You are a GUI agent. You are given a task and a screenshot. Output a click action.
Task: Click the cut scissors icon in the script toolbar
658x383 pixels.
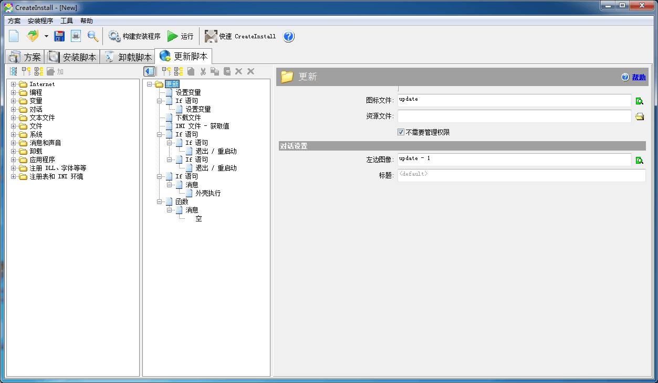coord(203,71)
